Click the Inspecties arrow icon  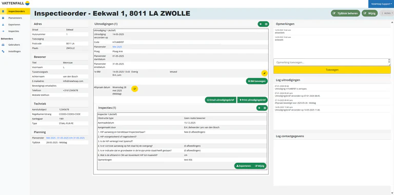pyautogui.click(x=3, y=31)
